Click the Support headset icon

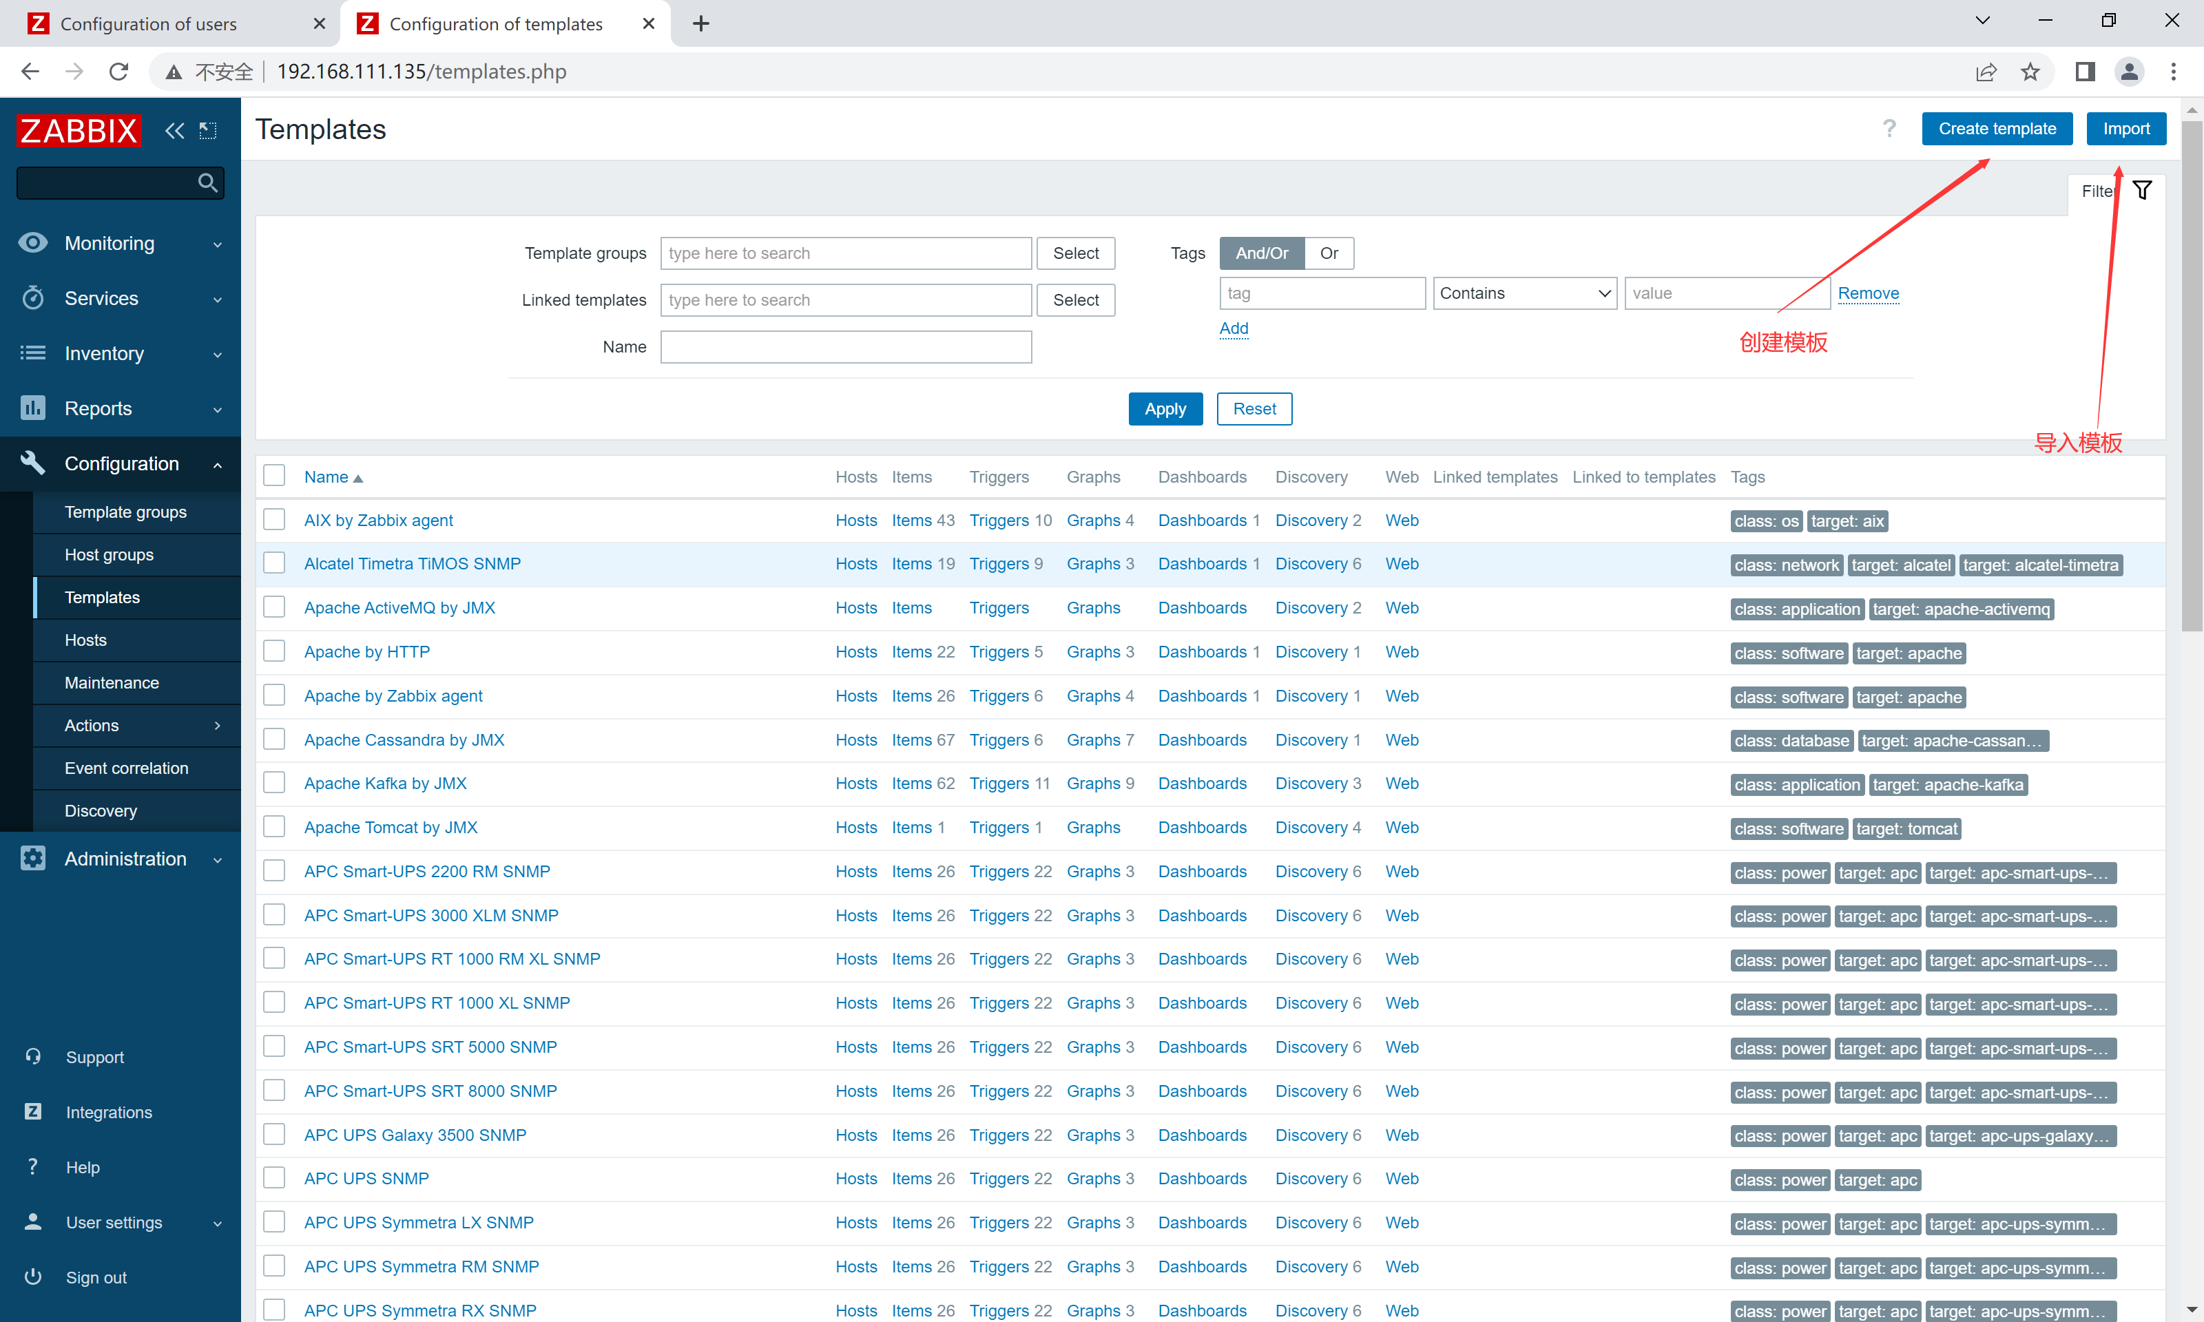tap(33, 1056)
